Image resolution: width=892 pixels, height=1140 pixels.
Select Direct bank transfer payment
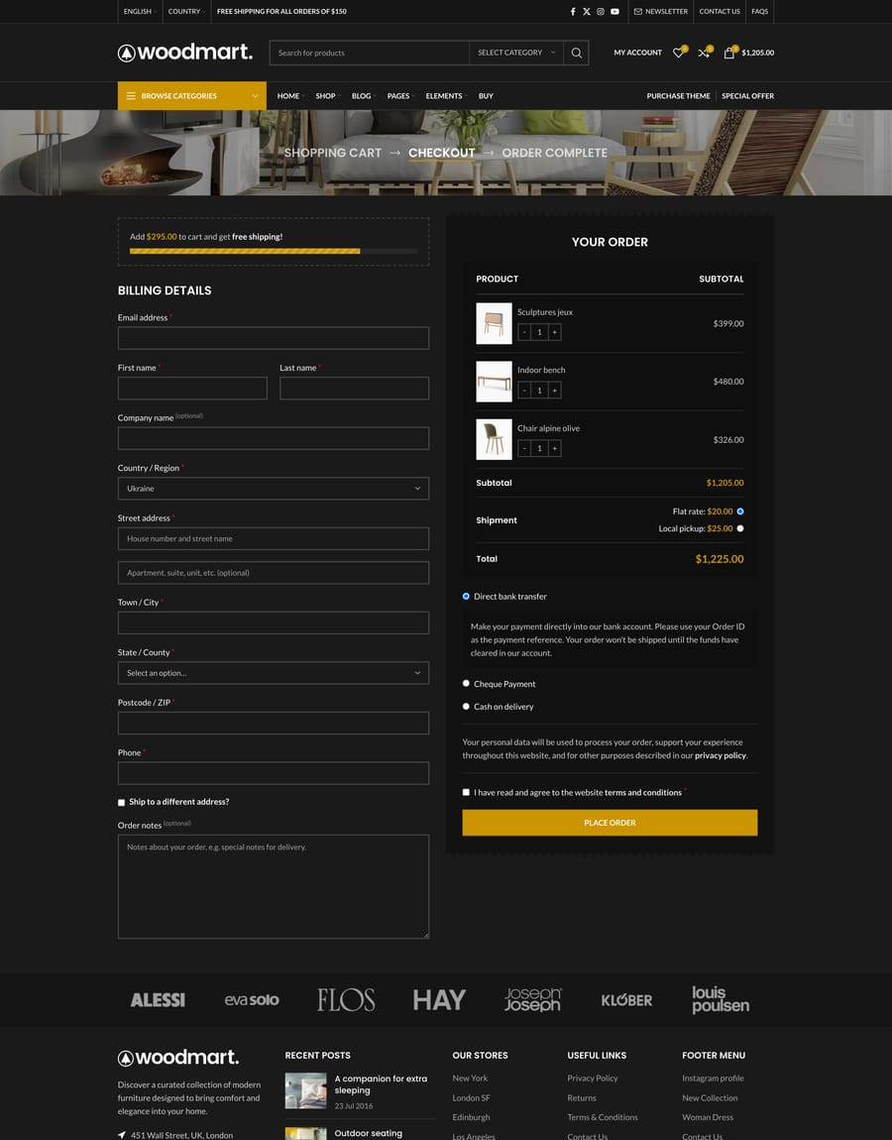tap(466, 596)
